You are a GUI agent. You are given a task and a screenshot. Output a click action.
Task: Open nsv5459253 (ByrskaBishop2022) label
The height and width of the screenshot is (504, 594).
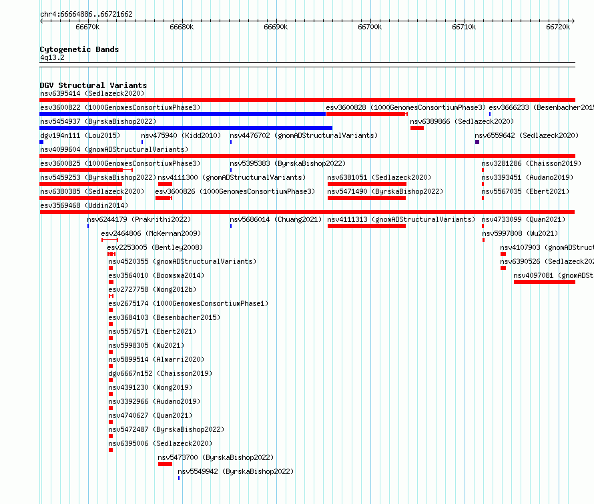(98, 177)
